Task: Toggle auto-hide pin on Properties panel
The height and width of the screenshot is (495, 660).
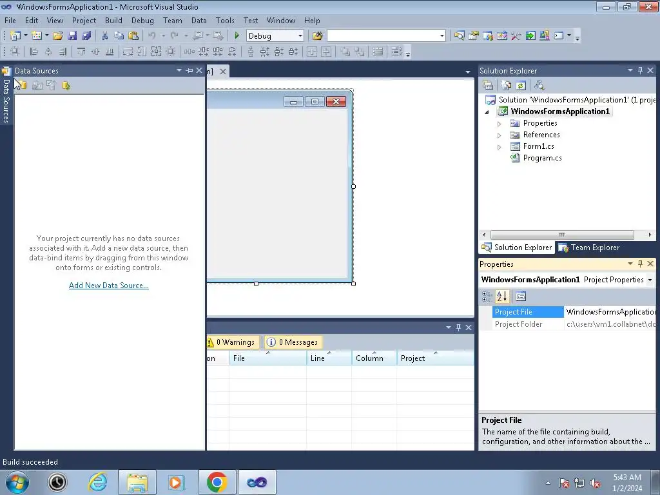Action: pyautogui.click(x=640, y=264)
